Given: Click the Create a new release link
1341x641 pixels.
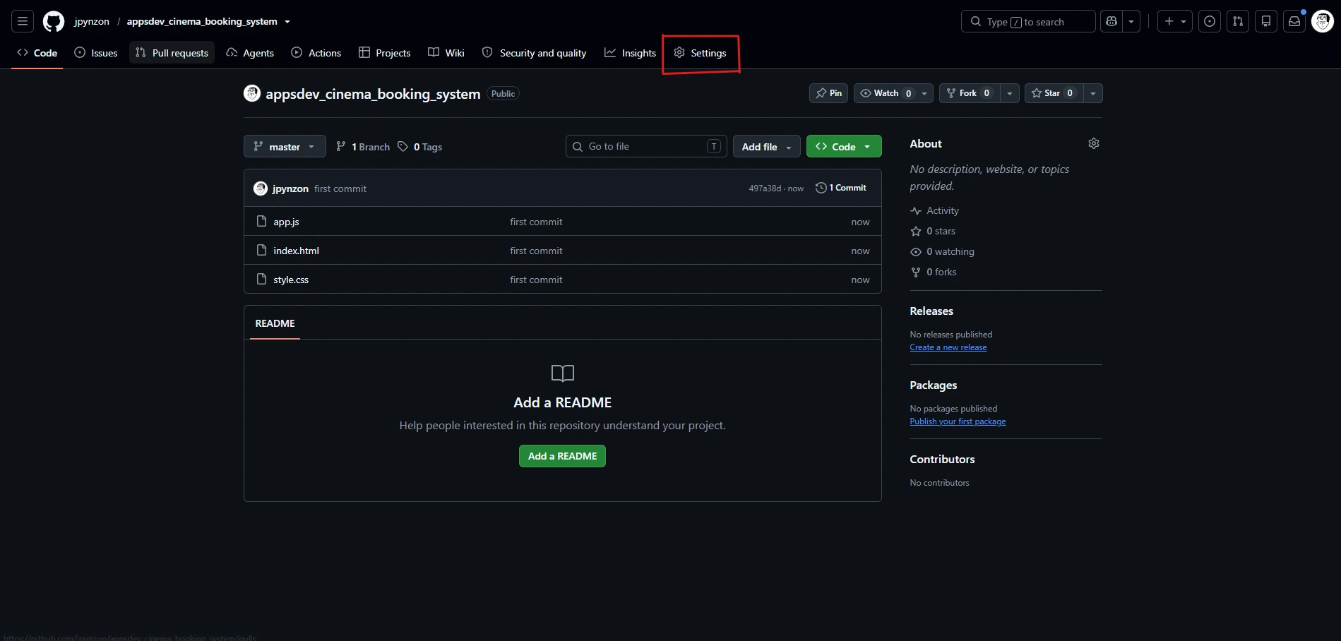Looking at the screenshot, I should (948, 347).
